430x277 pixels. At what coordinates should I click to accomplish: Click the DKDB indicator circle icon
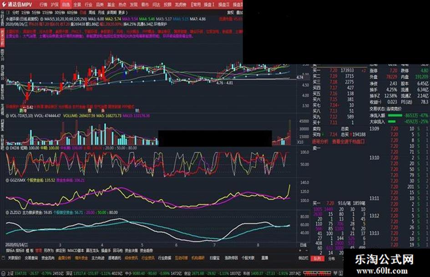point(7,148)
